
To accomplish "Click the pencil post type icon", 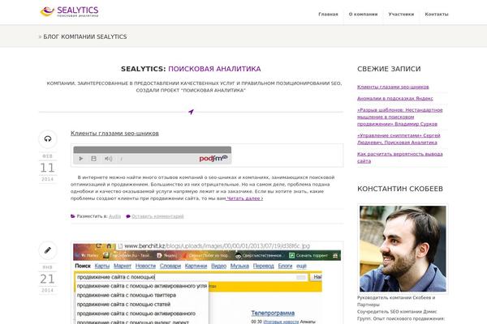I will [48, 250].
